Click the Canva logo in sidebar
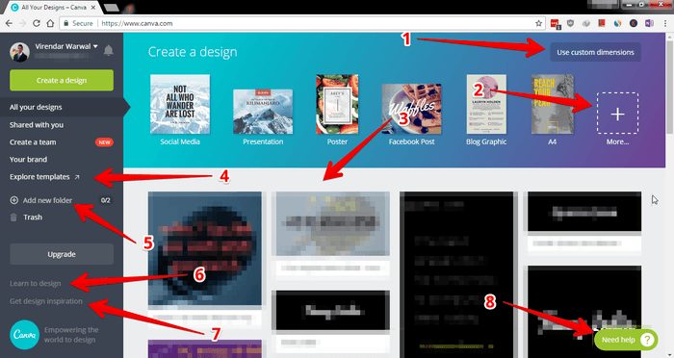The height and width of the screenshot is (358, 674). tap(24, 334)
